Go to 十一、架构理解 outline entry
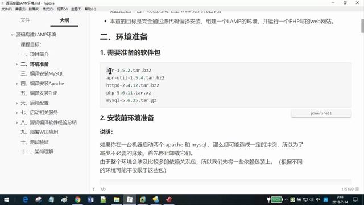 (37, 151)
